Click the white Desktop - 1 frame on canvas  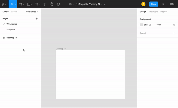pos(90,75)
